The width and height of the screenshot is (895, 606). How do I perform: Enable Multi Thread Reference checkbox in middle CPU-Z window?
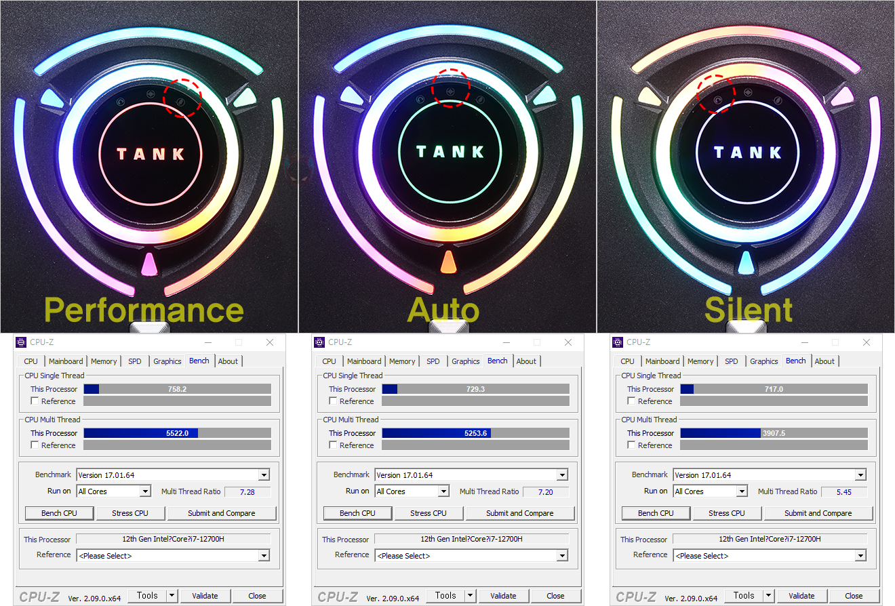[333, 445]
